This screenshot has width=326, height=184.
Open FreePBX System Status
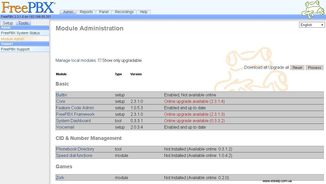[x=20, y=33]
